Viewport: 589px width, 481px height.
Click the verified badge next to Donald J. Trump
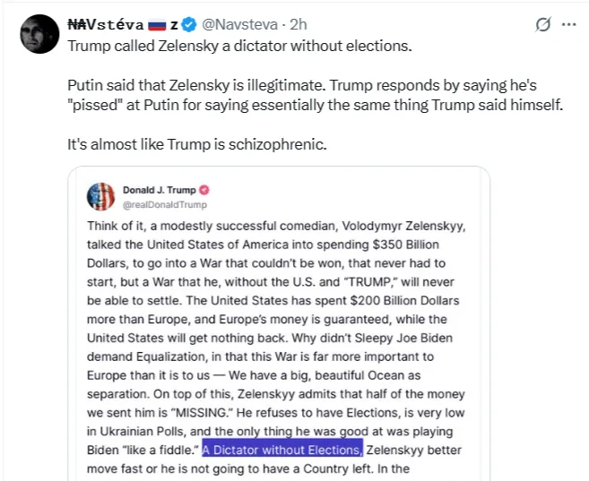(204, 190)
